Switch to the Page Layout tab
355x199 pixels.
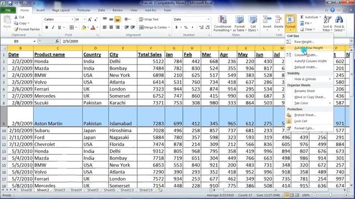(60, 11)
